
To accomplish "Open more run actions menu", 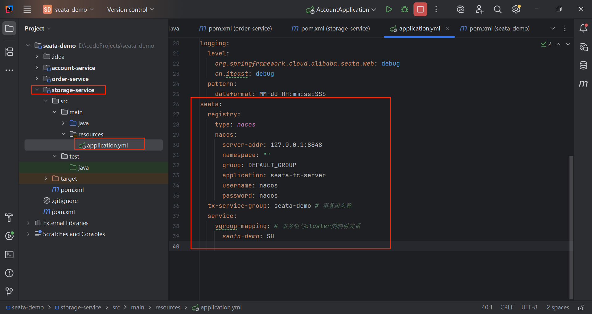I will [x=436, y=9].
